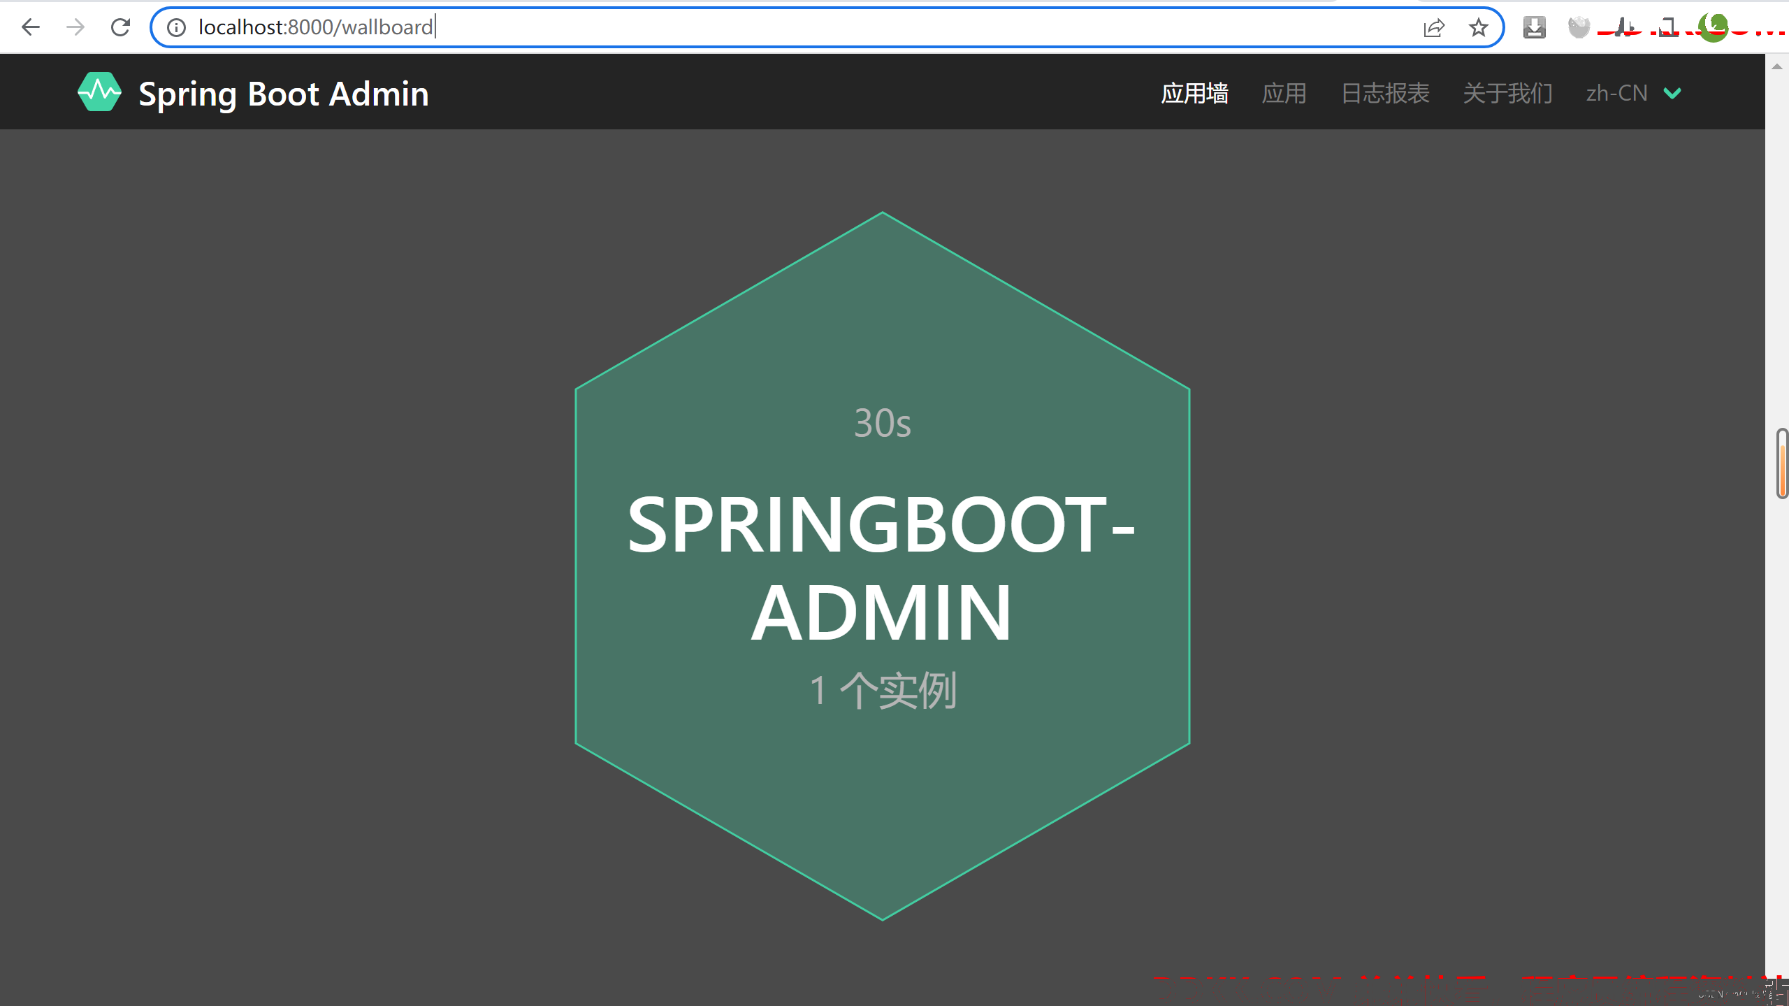1789x1006 pixels.
Task: Click the 1 个实例 instance count
Action: coord(883,691)
